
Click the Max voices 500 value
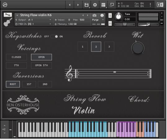click(x=82, y=20)
